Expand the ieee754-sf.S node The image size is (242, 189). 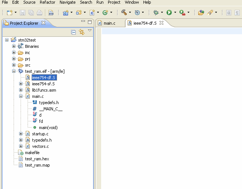coord(21,83)
